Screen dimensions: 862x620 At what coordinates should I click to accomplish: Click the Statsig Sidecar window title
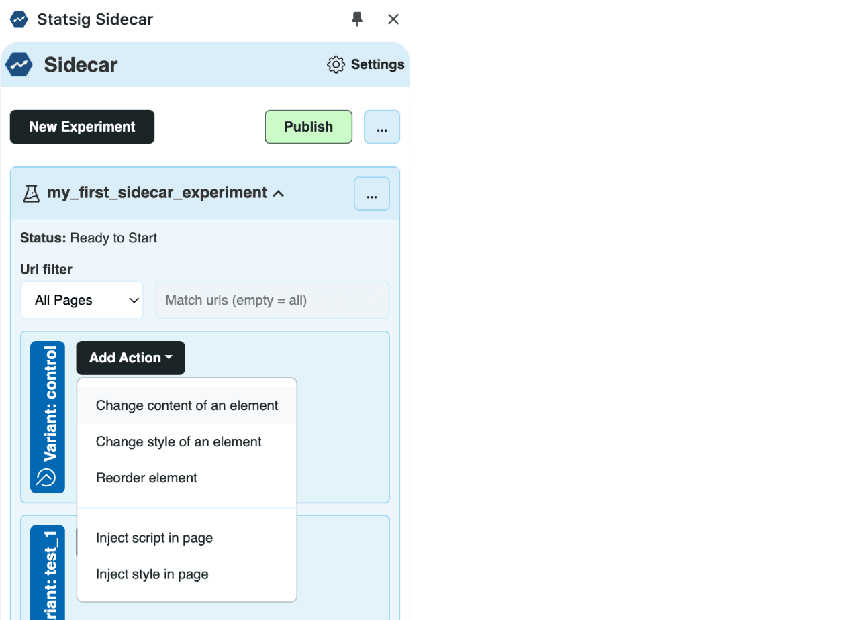click(x=95, y=19)
